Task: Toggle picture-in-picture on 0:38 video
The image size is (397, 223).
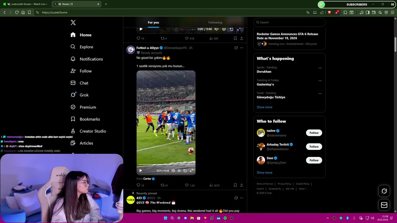Action: [185, 170]
